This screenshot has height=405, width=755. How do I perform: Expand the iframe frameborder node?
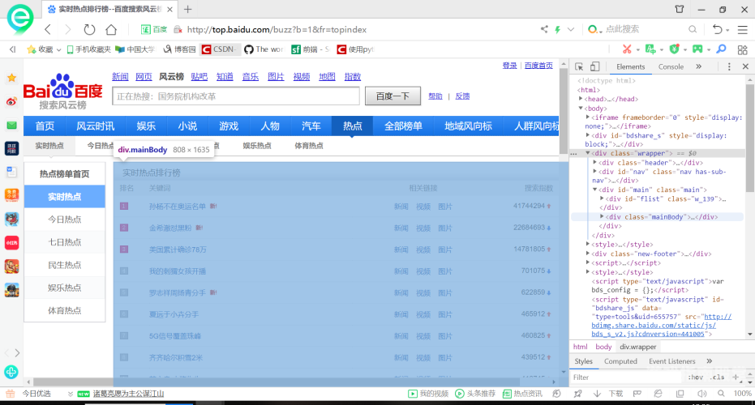click(x=587, y=117)
